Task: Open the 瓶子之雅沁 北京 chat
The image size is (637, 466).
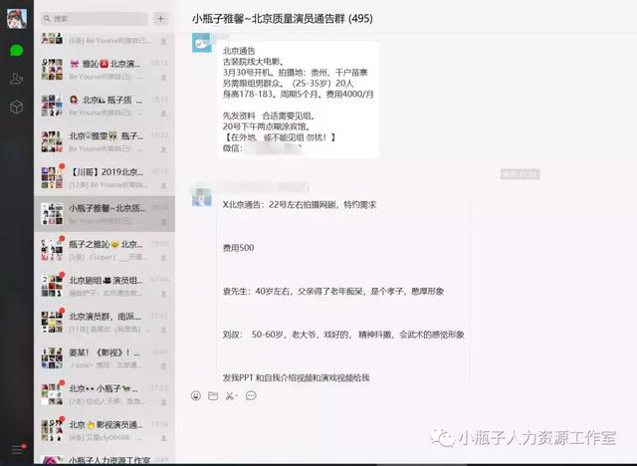Action: pyautogui.click(x=105, y=250)
